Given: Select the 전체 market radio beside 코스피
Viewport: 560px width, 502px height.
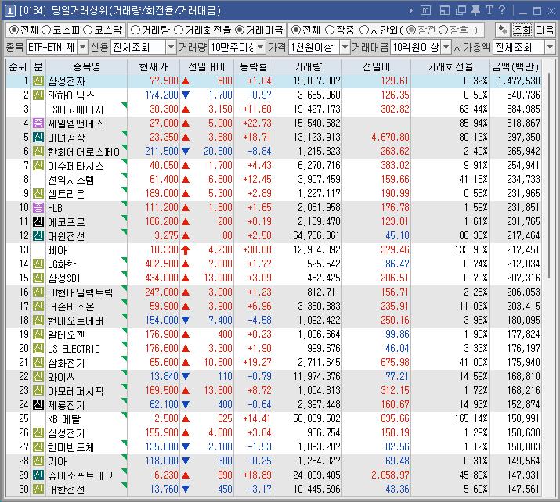Looking at the screenshot, I should point(13,30).
